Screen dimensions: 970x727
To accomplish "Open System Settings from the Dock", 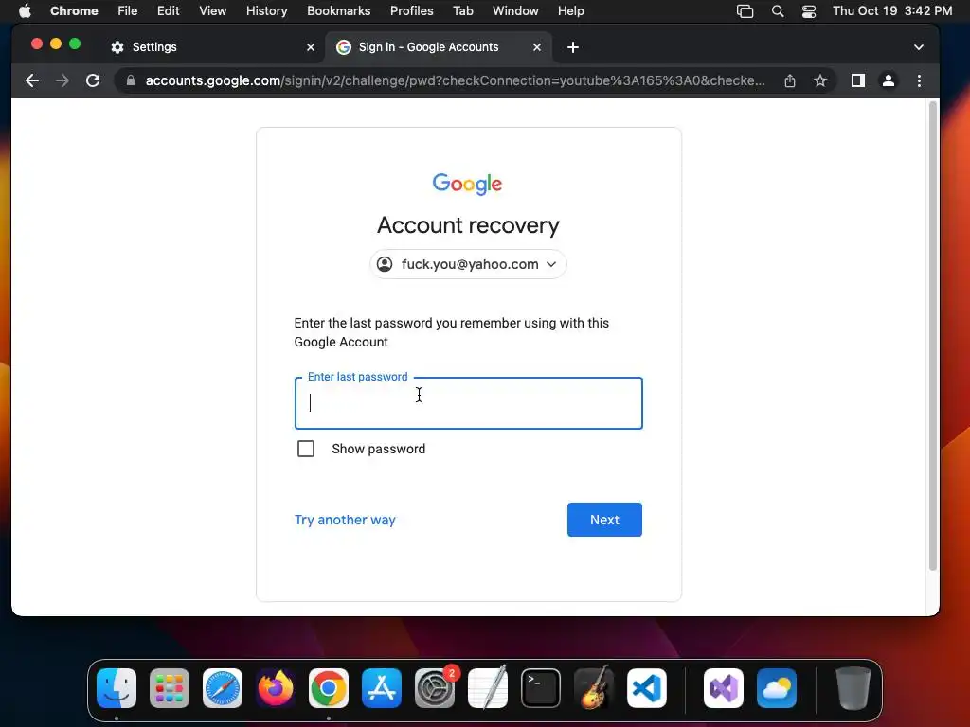I will (x=434, y=688).
